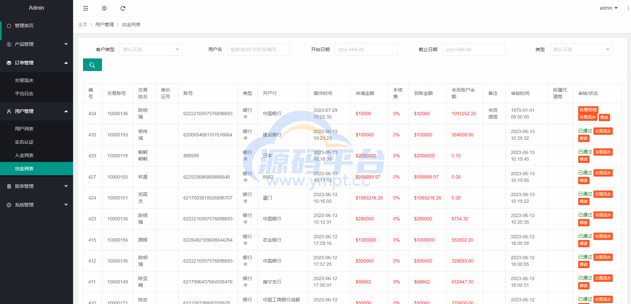Collapse the 用户管理 menu arrow
631x304 pixels.
[x=66, y=111]
